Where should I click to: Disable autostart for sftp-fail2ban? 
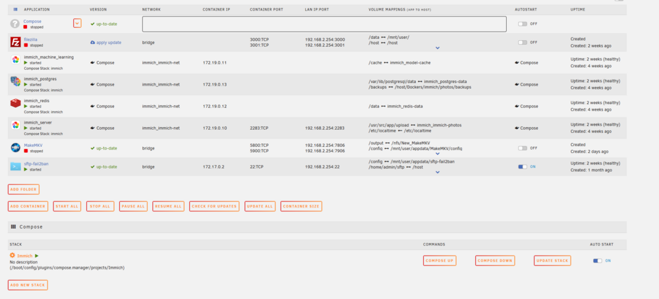[x=523, y=167]
